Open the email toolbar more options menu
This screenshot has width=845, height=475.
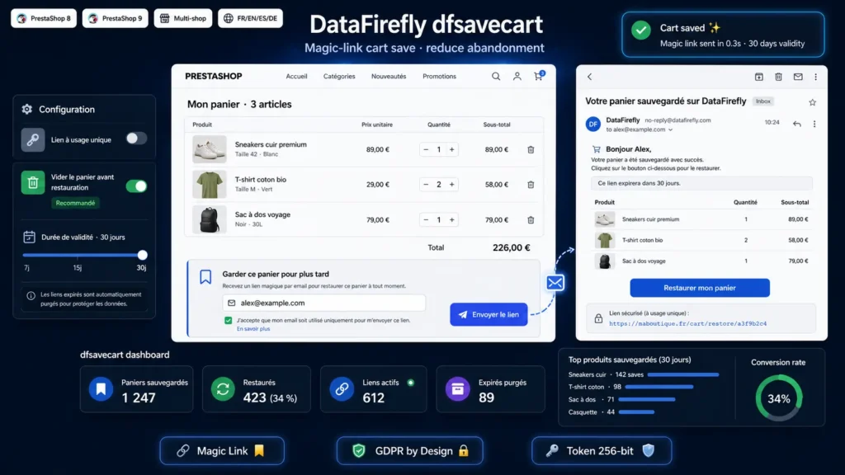pos(816,77)
